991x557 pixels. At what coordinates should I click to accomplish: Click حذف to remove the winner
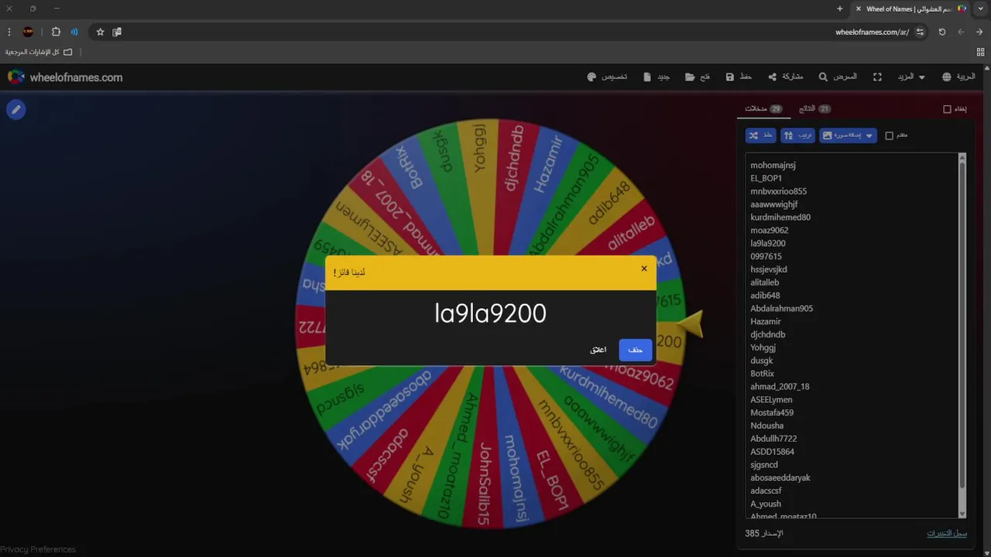[x=636, y=350]
